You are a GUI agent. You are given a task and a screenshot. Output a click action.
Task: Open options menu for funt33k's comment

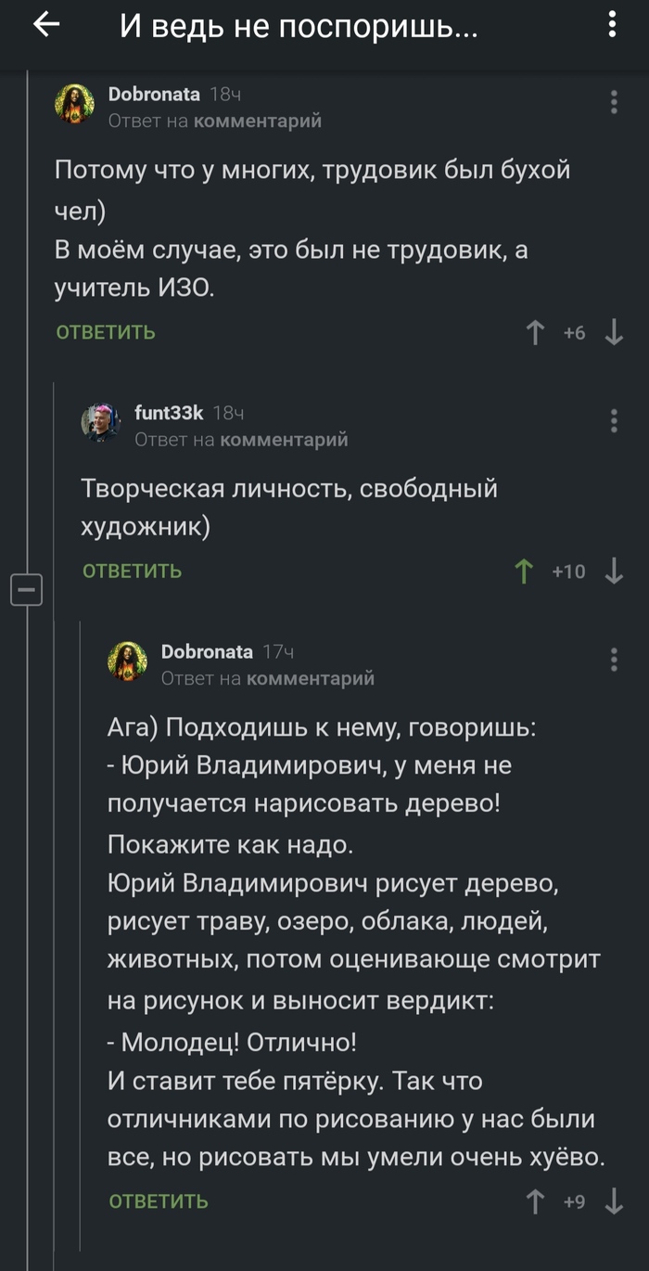[x=614, y=421]
